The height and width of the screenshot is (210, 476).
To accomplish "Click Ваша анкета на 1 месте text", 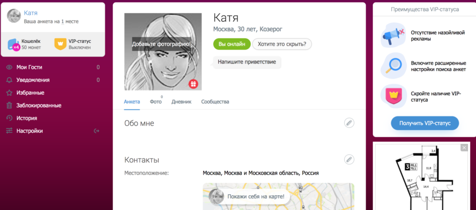I will coord(51,22).
